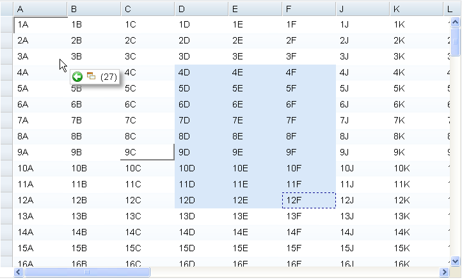Click the vertical scrollbar down arrow
The width and height of the screenshot is (462, 280).
click(x=455, y=261)
